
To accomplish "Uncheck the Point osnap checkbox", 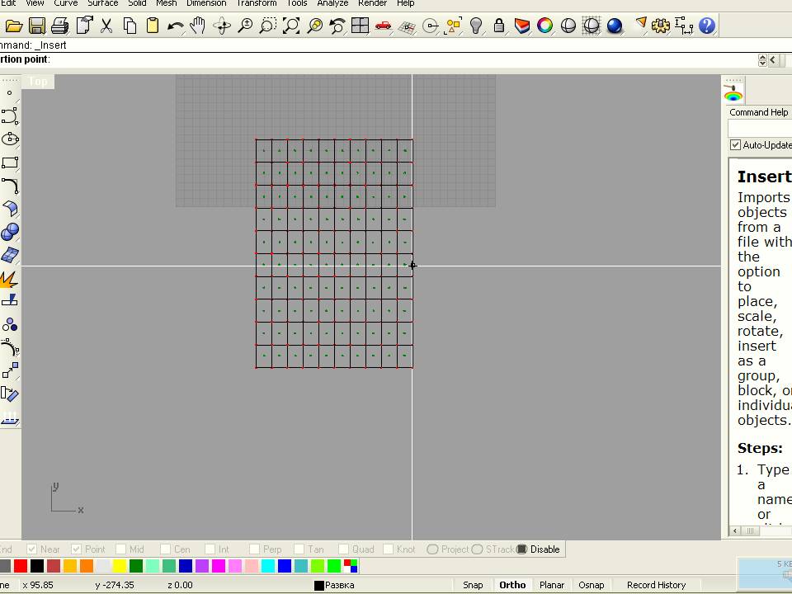I will 77,549.
